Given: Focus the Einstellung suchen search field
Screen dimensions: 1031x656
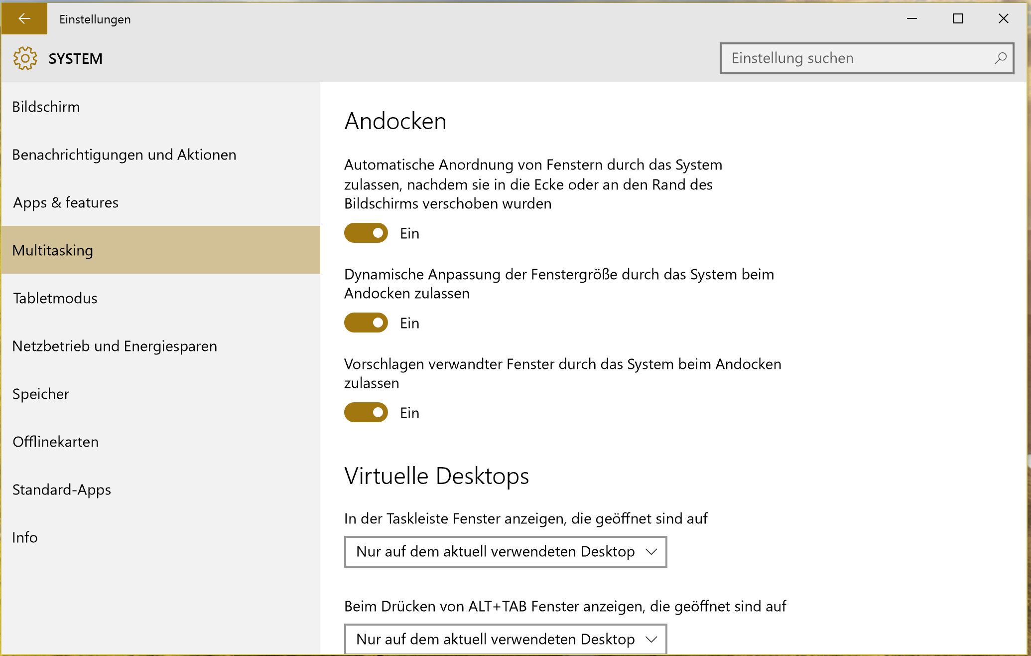Looking at the screenshot, I should [867, 58].
